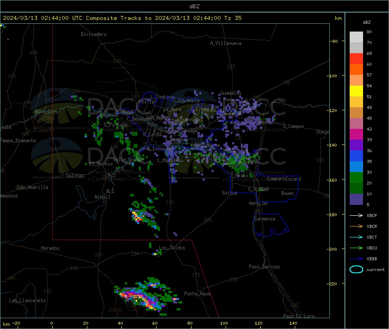
Task: Click the Nihuil map label
Action: coord(102,197)
